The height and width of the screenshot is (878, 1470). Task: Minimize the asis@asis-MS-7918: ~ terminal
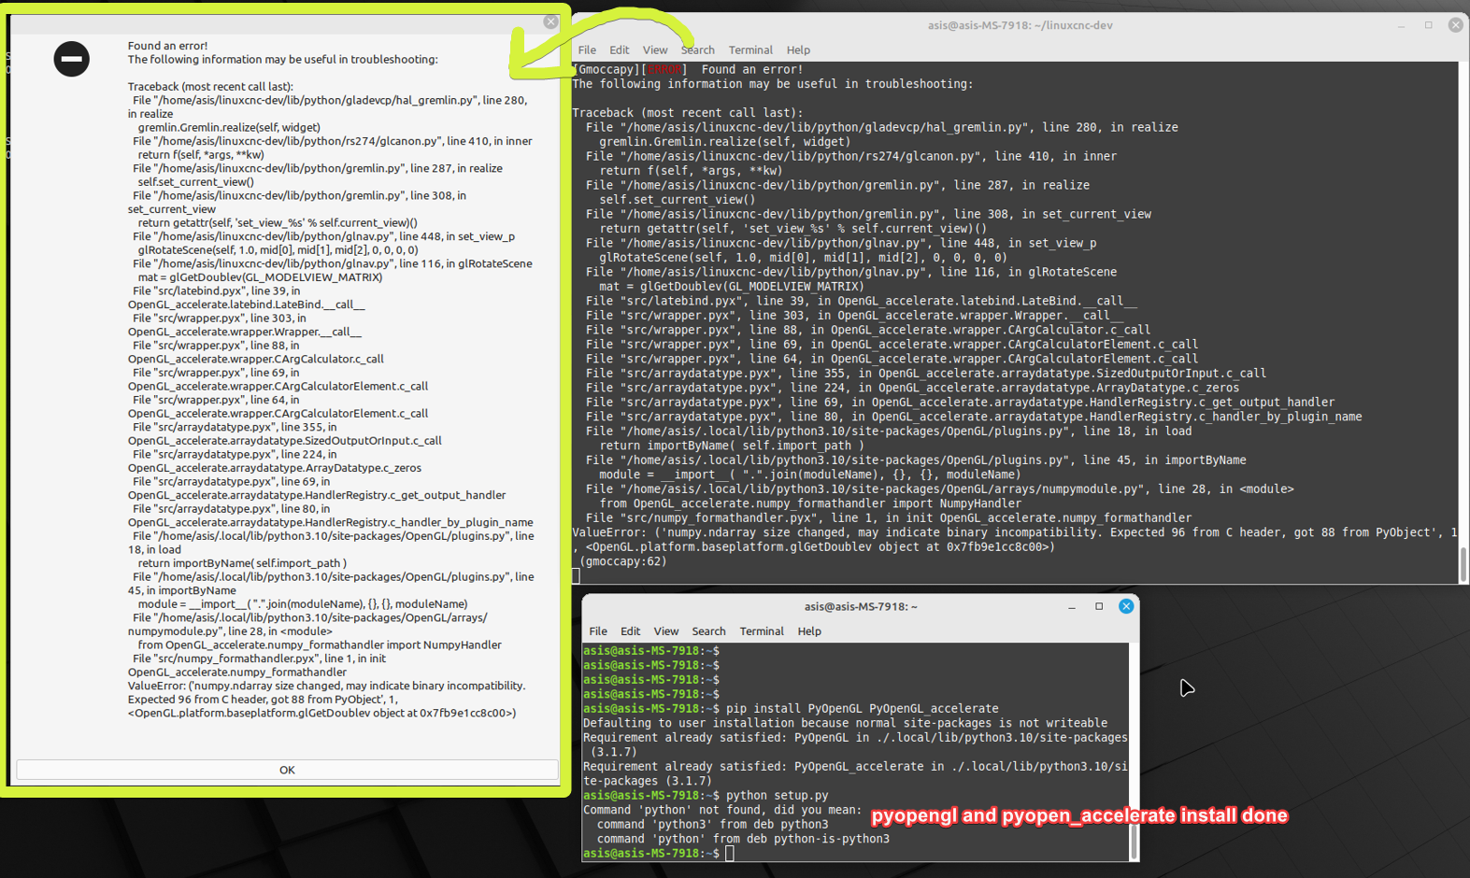click(x=1072, y=607)
